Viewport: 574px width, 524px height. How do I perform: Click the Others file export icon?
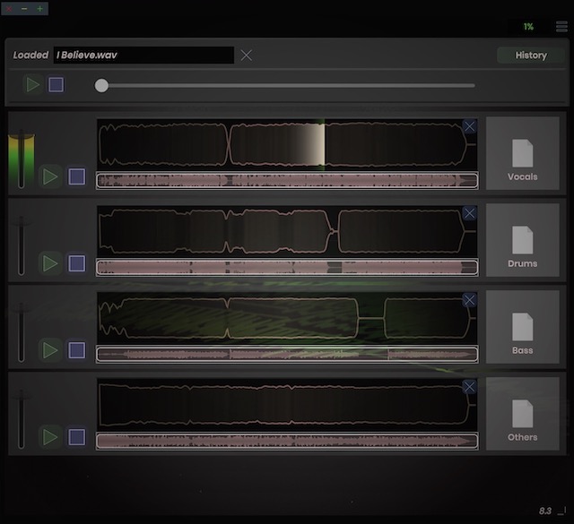coord(522,414)
